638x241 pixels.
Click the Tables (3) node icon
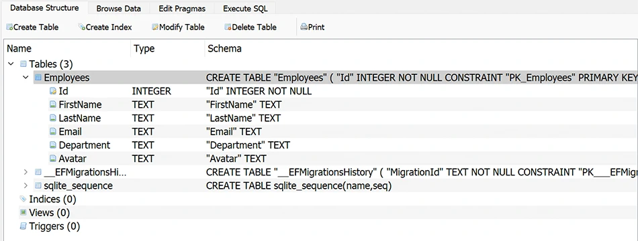coord(24,64)
